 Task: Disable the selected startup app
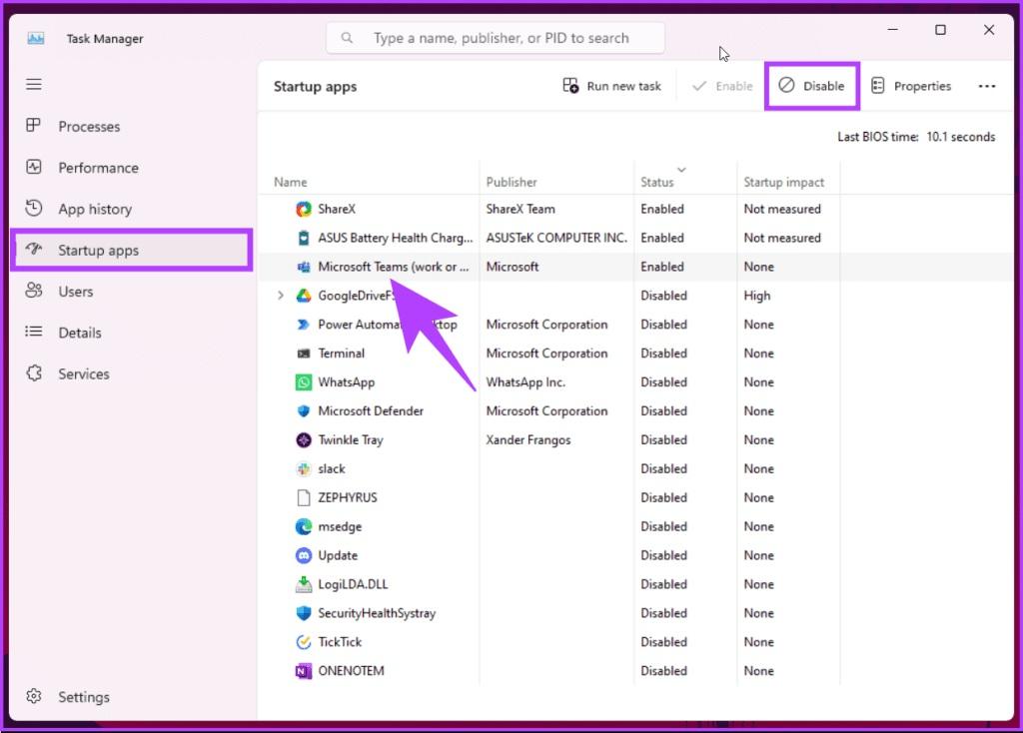pyautogui.click(x=812, y=86)
